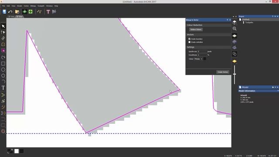The height and width of the screenshot is (157, 279).
Task: Select the arrow Select tool
Action: pos(3,26)
